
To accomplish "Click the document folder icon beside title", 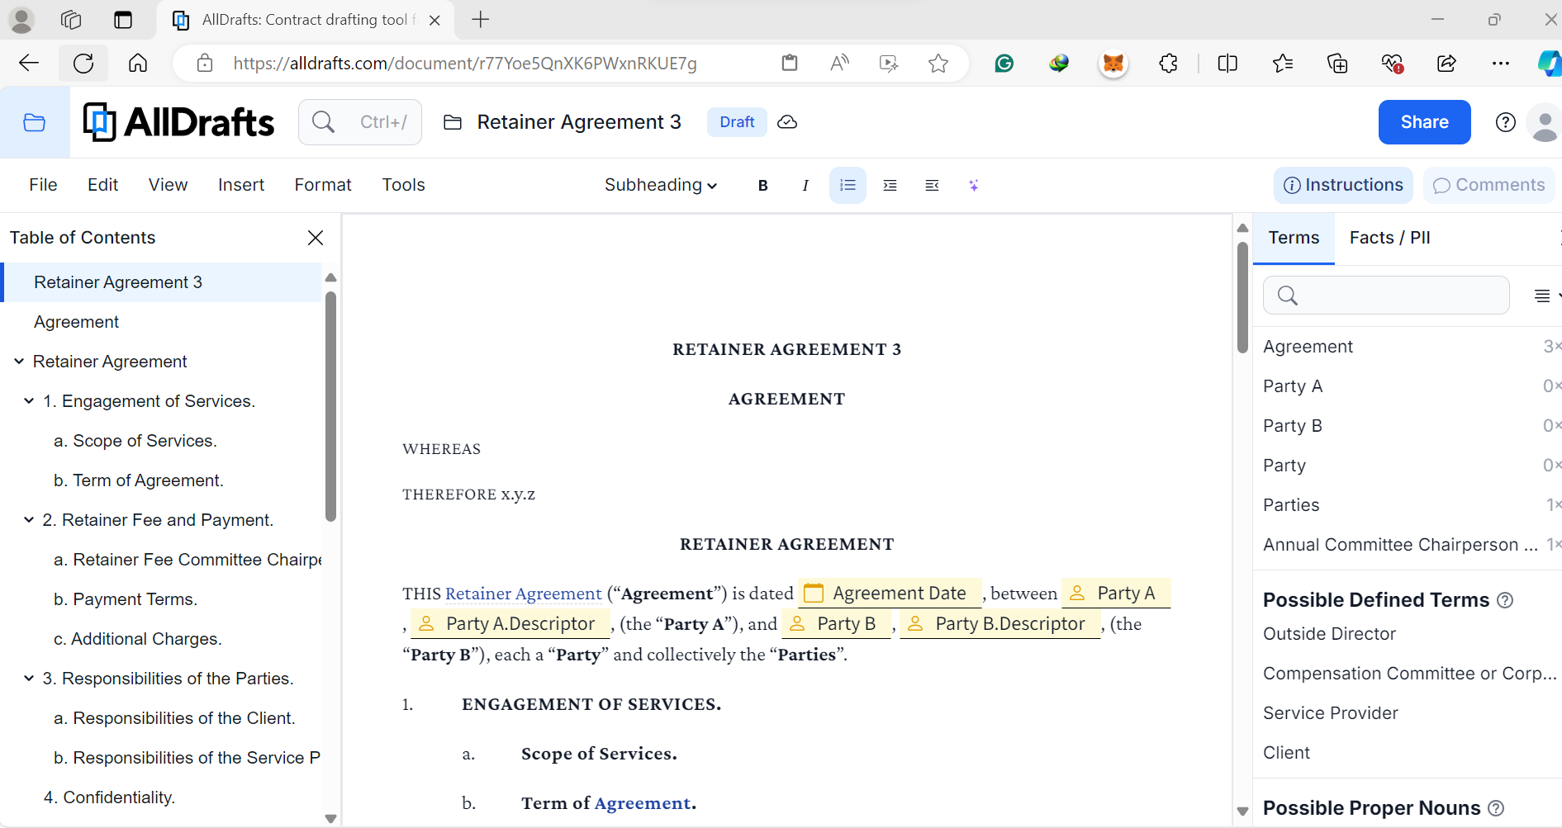I will 452,122.
